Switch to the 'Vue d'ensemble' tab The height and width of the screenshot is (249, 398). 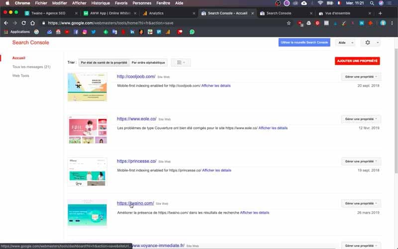[x=338, y=13]
